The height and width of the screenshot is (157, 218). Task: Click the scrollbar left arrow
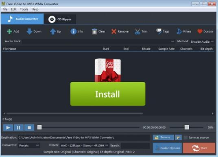point(4,113)
